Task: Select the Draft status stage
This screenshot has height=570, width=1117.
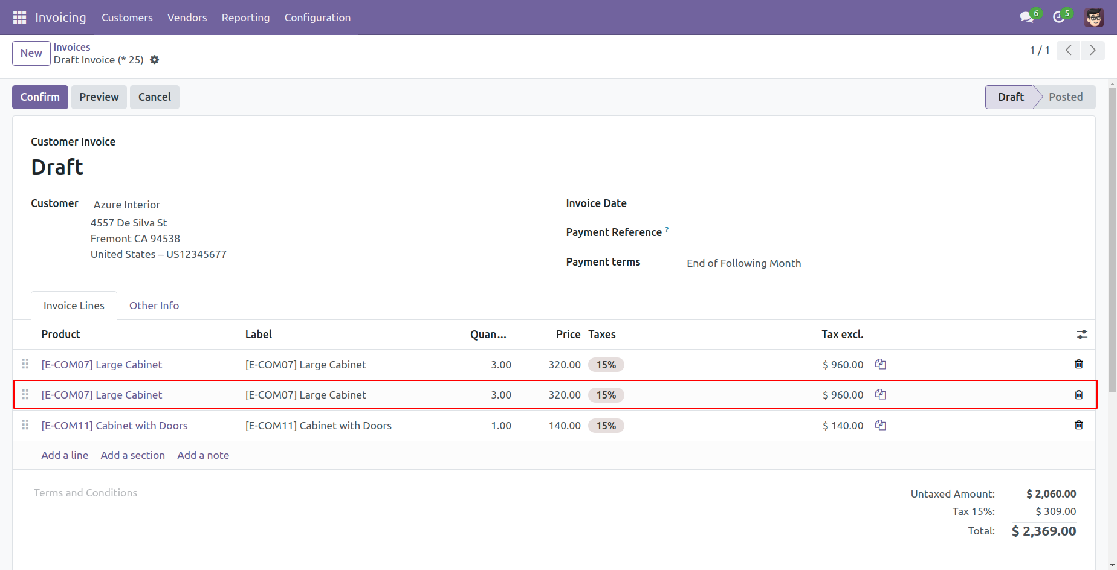Action: (1010, 97)
